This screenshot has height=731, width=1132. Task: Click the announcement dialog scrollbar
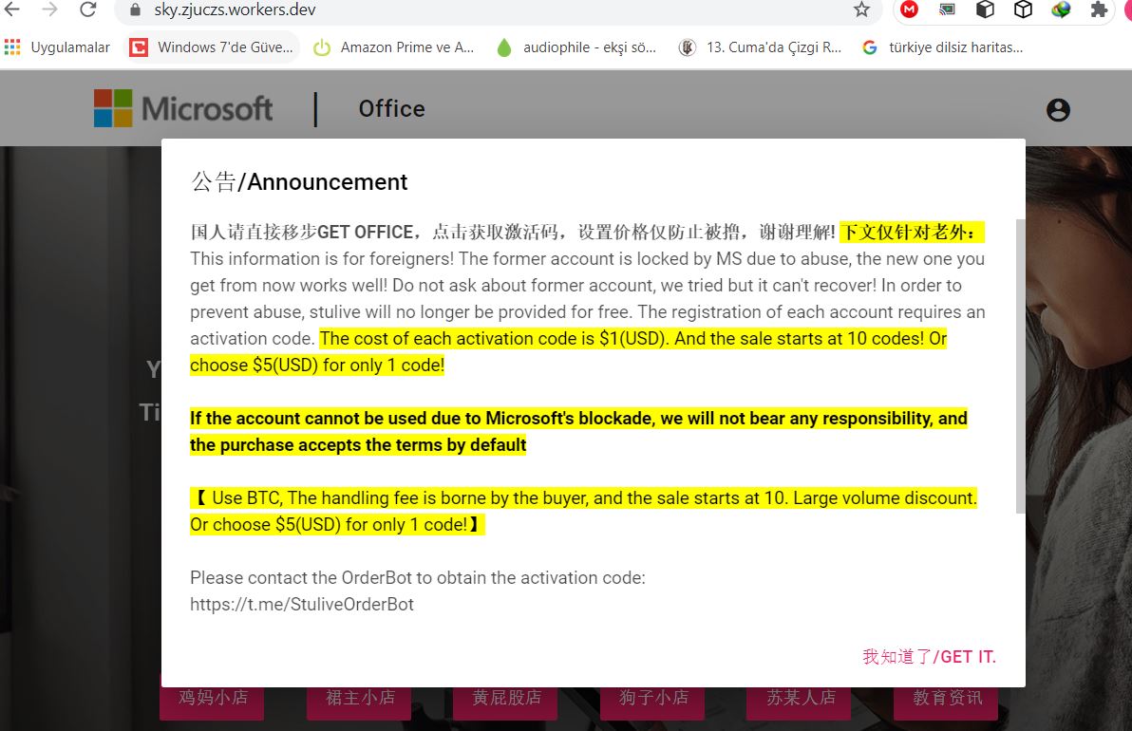pyautogui.click(x=1020, y=365)
